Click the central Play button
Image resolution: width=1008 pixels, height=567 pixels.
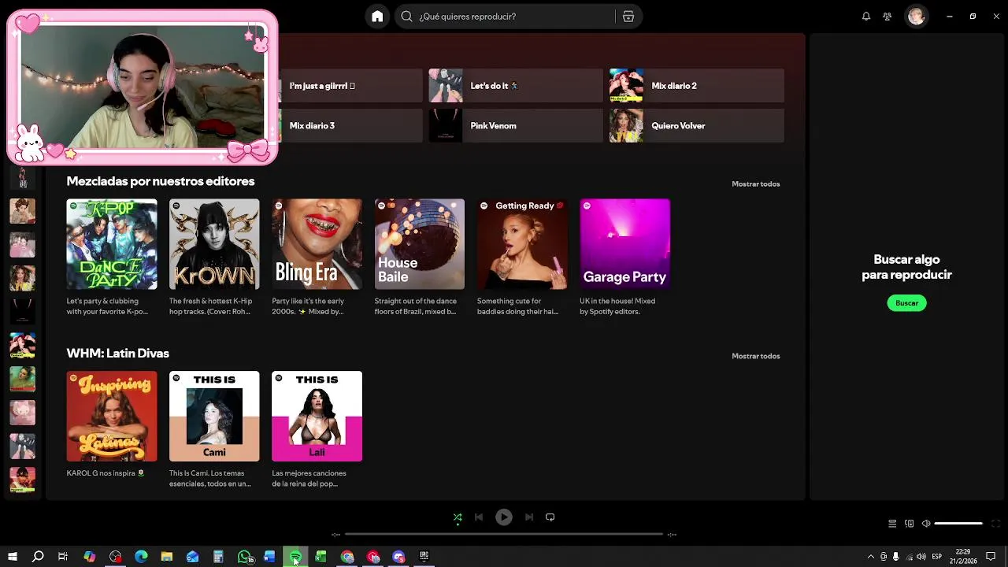click(x=504, y=517)
